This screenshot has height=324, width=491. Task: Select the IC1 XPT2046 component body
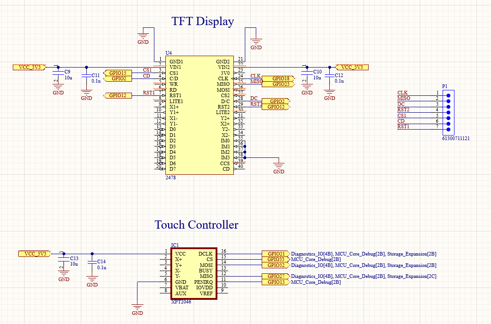point(194,274)
